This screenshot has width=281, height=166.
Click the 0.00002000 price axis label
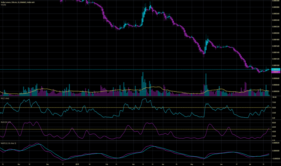click(276, 33)
